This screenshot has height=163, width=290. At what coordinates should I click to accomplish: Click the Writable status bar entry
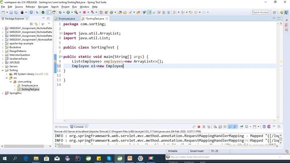(173, 151)
